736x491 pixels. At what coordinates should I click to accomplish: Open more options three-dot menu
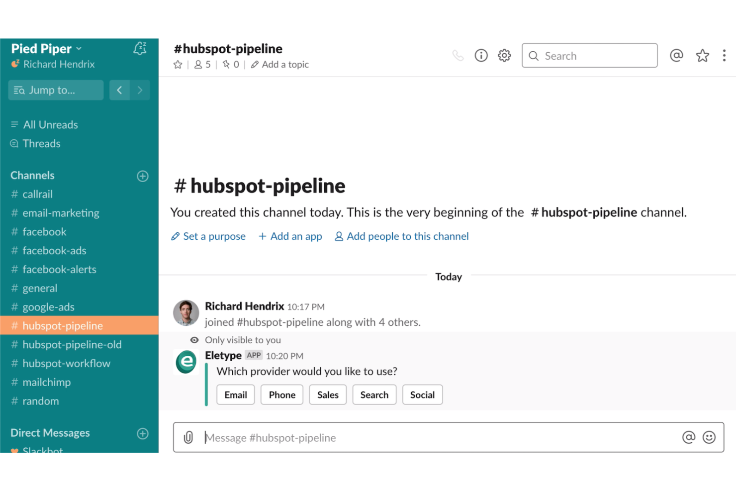pyautogui.click(x=724, y=55)
